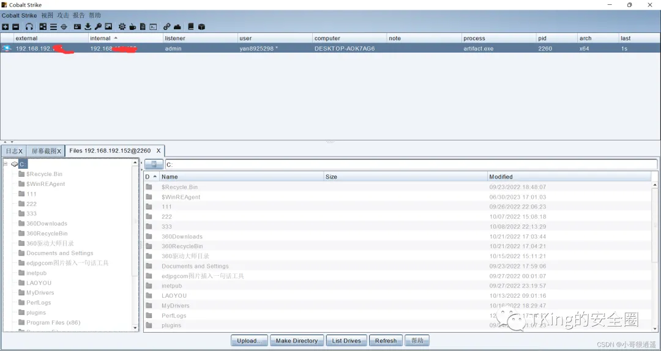Screen dimensions: 661x351
Task: Open Screenshots via the picture icon
Action: [108, 26]
